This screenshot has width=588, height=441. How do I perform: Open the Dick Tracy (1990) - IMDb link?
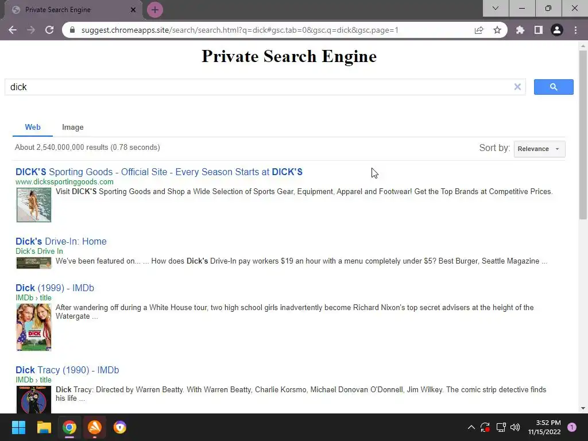tap(67, 370)
